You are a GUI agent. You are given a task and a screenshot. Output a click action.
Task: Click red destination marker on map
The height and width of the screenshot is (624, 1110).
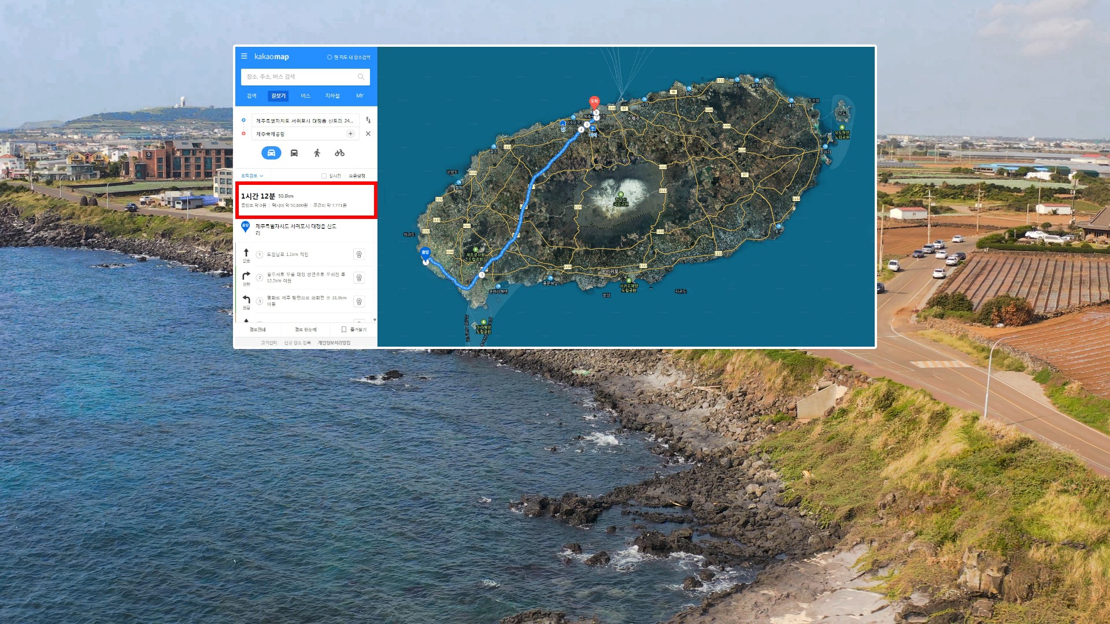pos(594,102)
